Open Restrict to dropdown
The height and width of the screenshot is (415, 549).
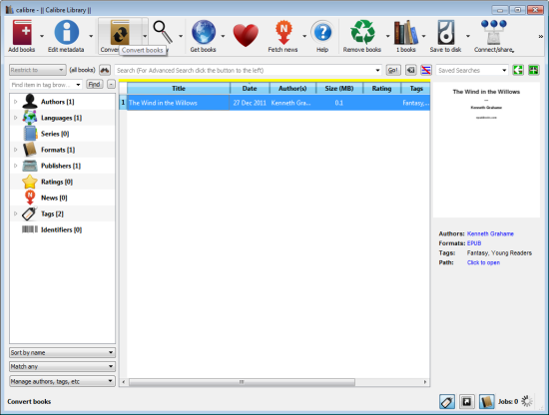(38, 70)
